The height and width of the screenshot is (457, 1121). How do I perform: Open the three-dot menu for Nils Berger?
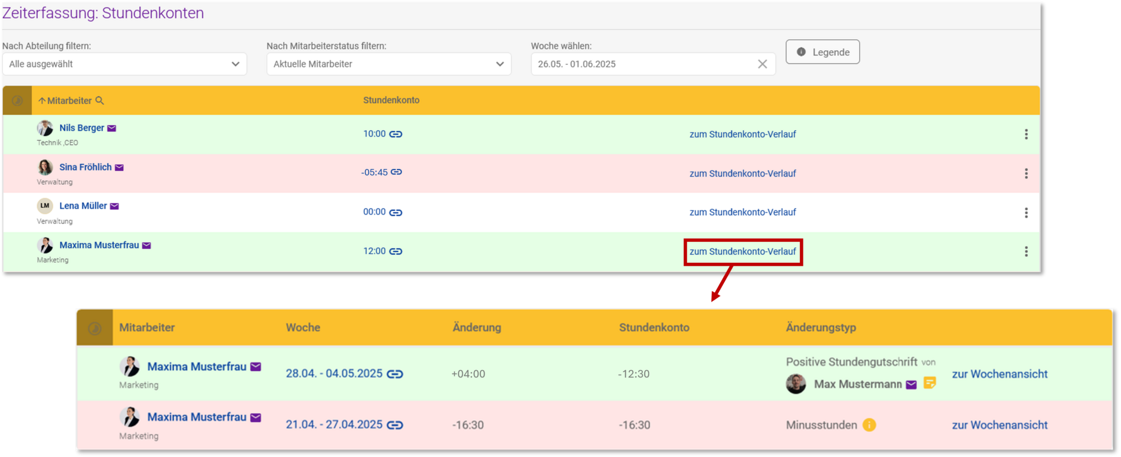tap(1026, 135)
